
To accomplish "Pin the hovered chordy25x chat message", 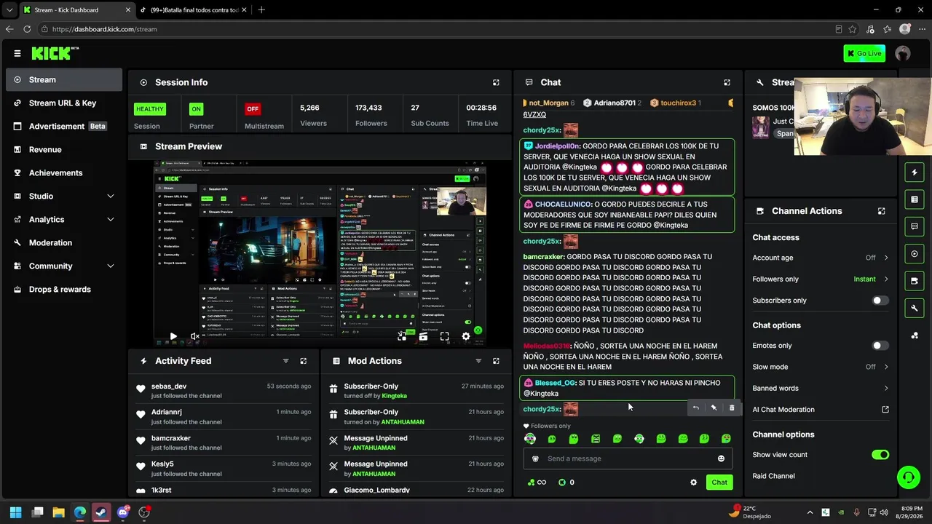I will point(714,408).
